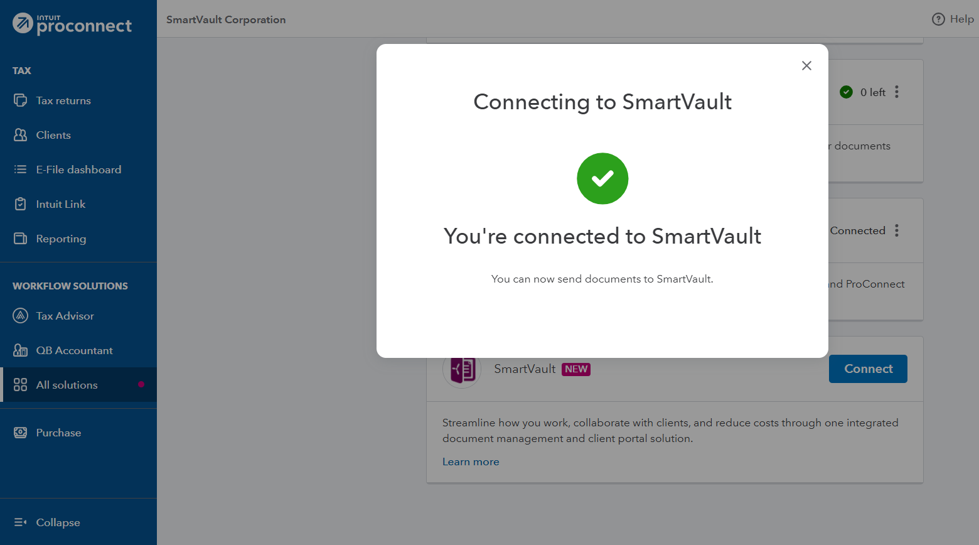Click the Intuit ProConnect logo
The width and height of the screenshot is (979, 545).
tap(72, 24)
